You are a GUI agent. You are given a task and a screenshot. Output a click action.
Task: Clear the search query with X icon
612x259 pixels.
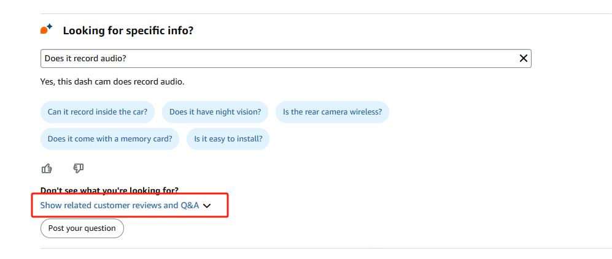click(x=523, y=58)
